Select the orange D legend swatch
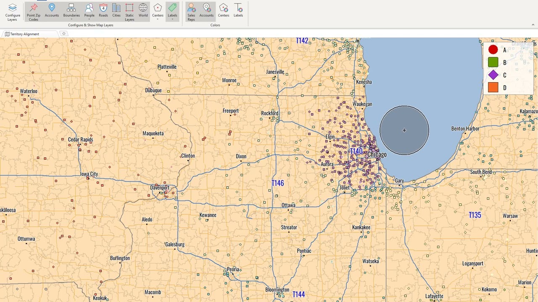 pyautogui.click(x=493, y=88)
